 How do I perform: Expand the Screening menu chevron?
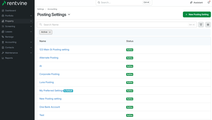pos(31,26)
